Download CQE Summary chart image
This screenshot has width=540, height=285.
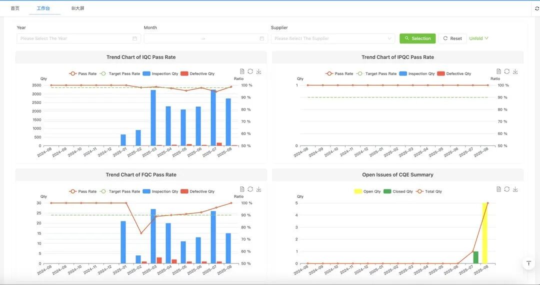[x=515, y=189]
